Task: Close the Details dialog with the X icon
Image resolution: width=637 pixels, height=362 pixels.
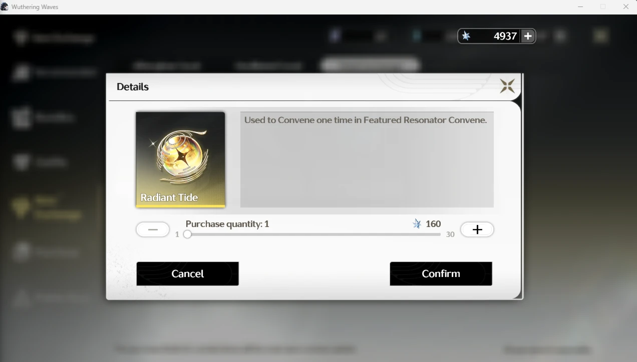Action: [507, 86]
